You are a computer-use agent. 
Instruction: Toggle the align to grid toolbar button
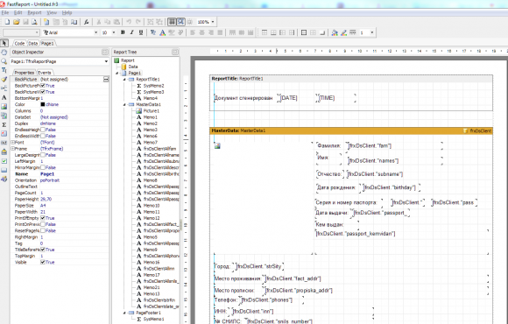[x=180, y=22]
